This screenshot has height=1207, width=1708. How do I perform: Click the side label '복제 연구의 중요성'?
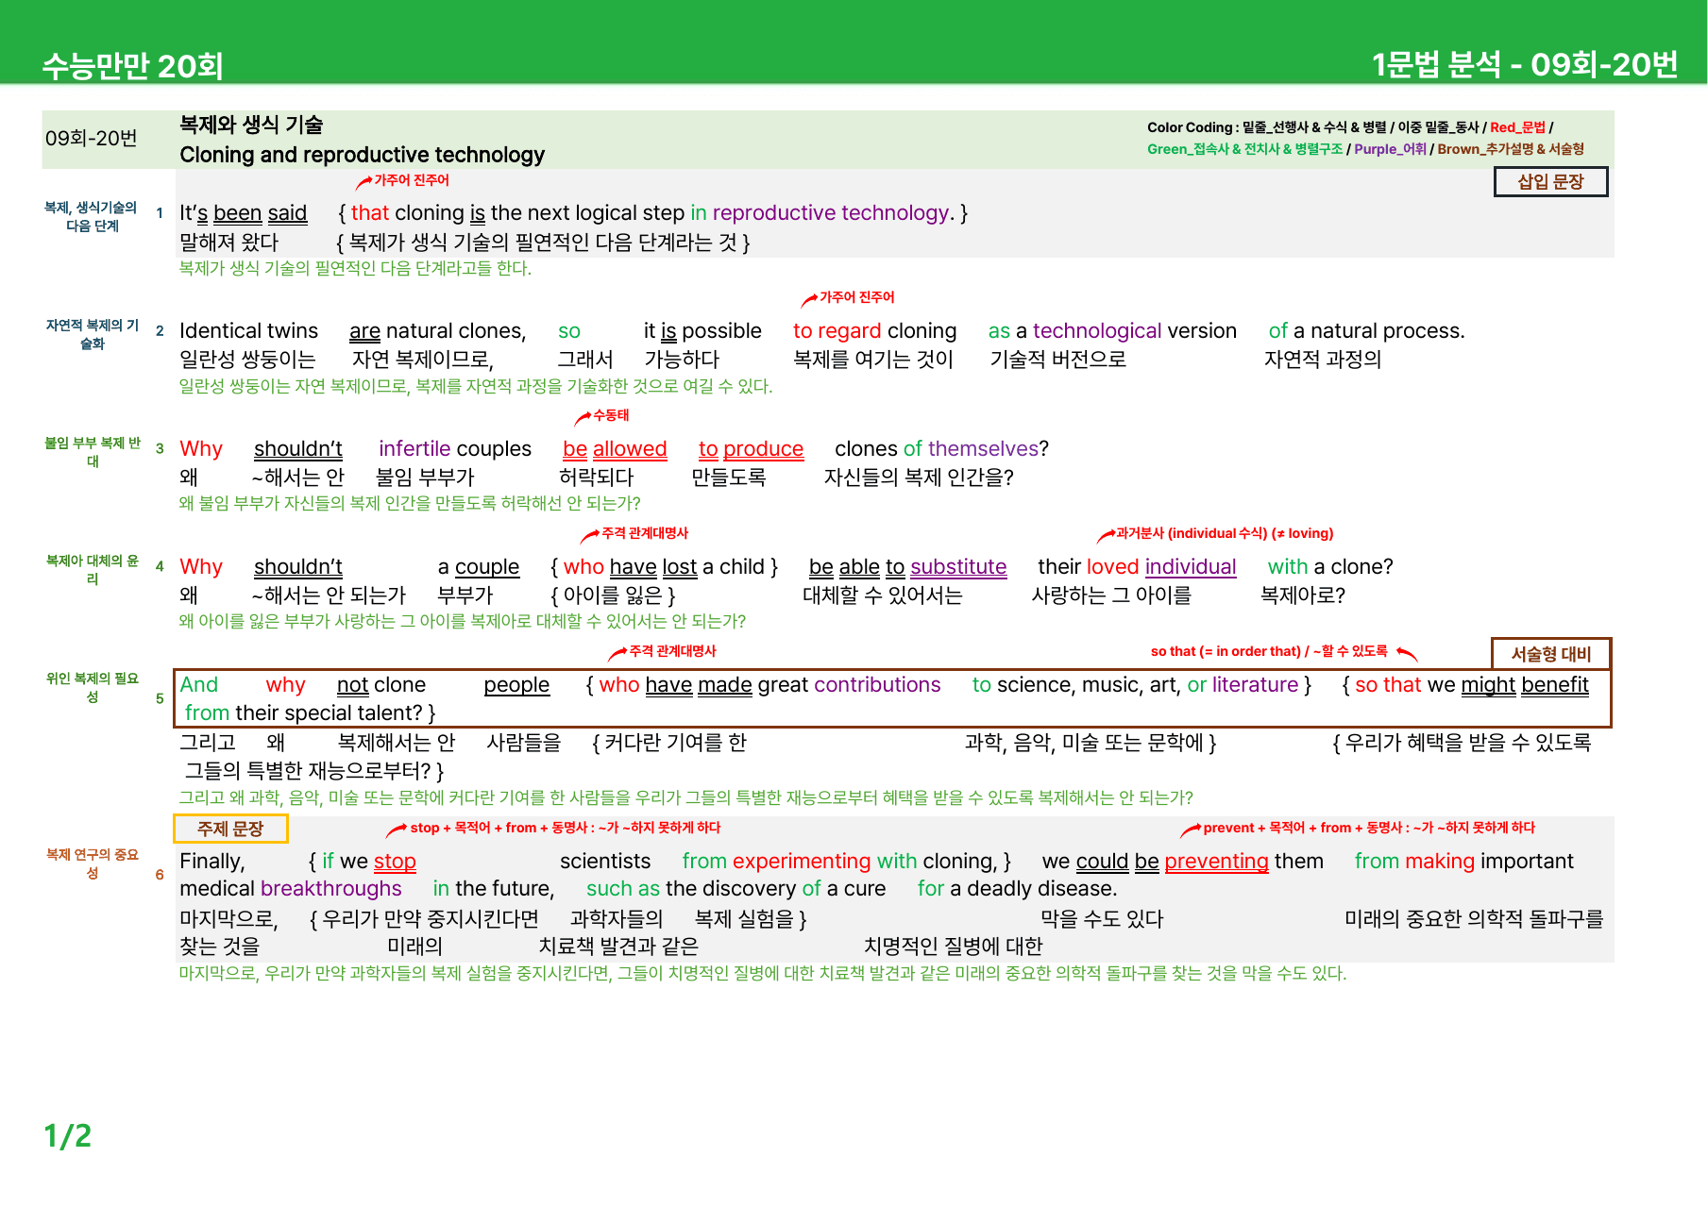tap(92, 864)
